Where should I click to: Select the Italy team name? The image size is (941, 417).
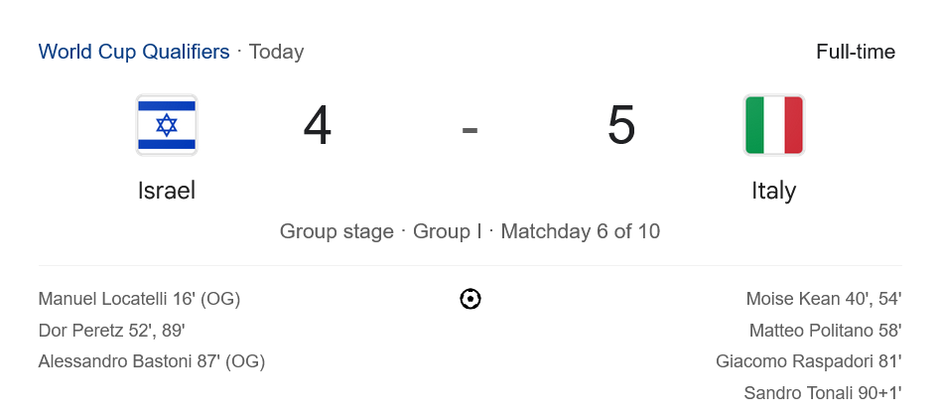pos(773,191)
